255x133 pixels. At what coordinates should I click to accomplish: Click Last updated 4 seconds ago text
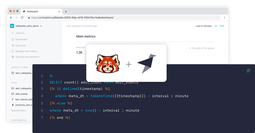click(82, 26)
